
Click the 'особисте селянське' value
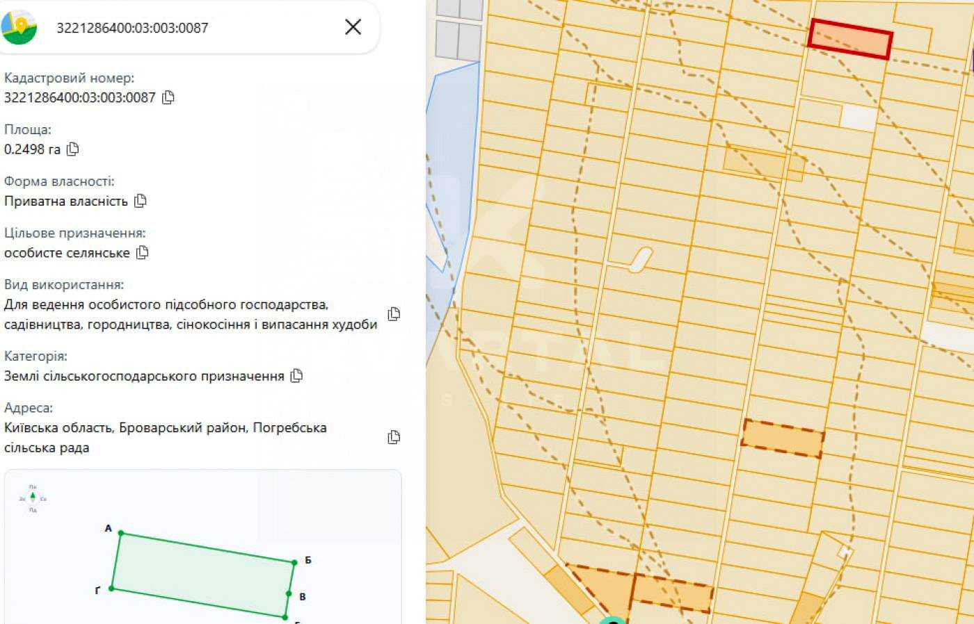tap(67, 252)
